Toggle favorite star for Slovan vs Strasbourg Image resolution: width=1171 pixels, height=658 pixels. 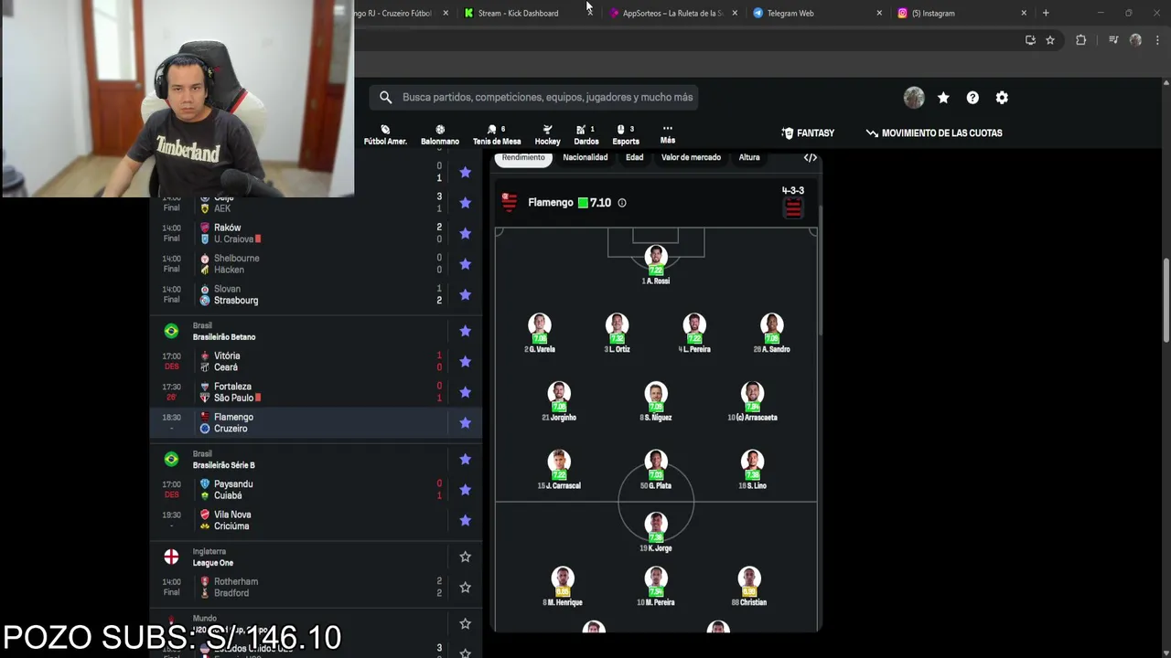pos(465,294)
